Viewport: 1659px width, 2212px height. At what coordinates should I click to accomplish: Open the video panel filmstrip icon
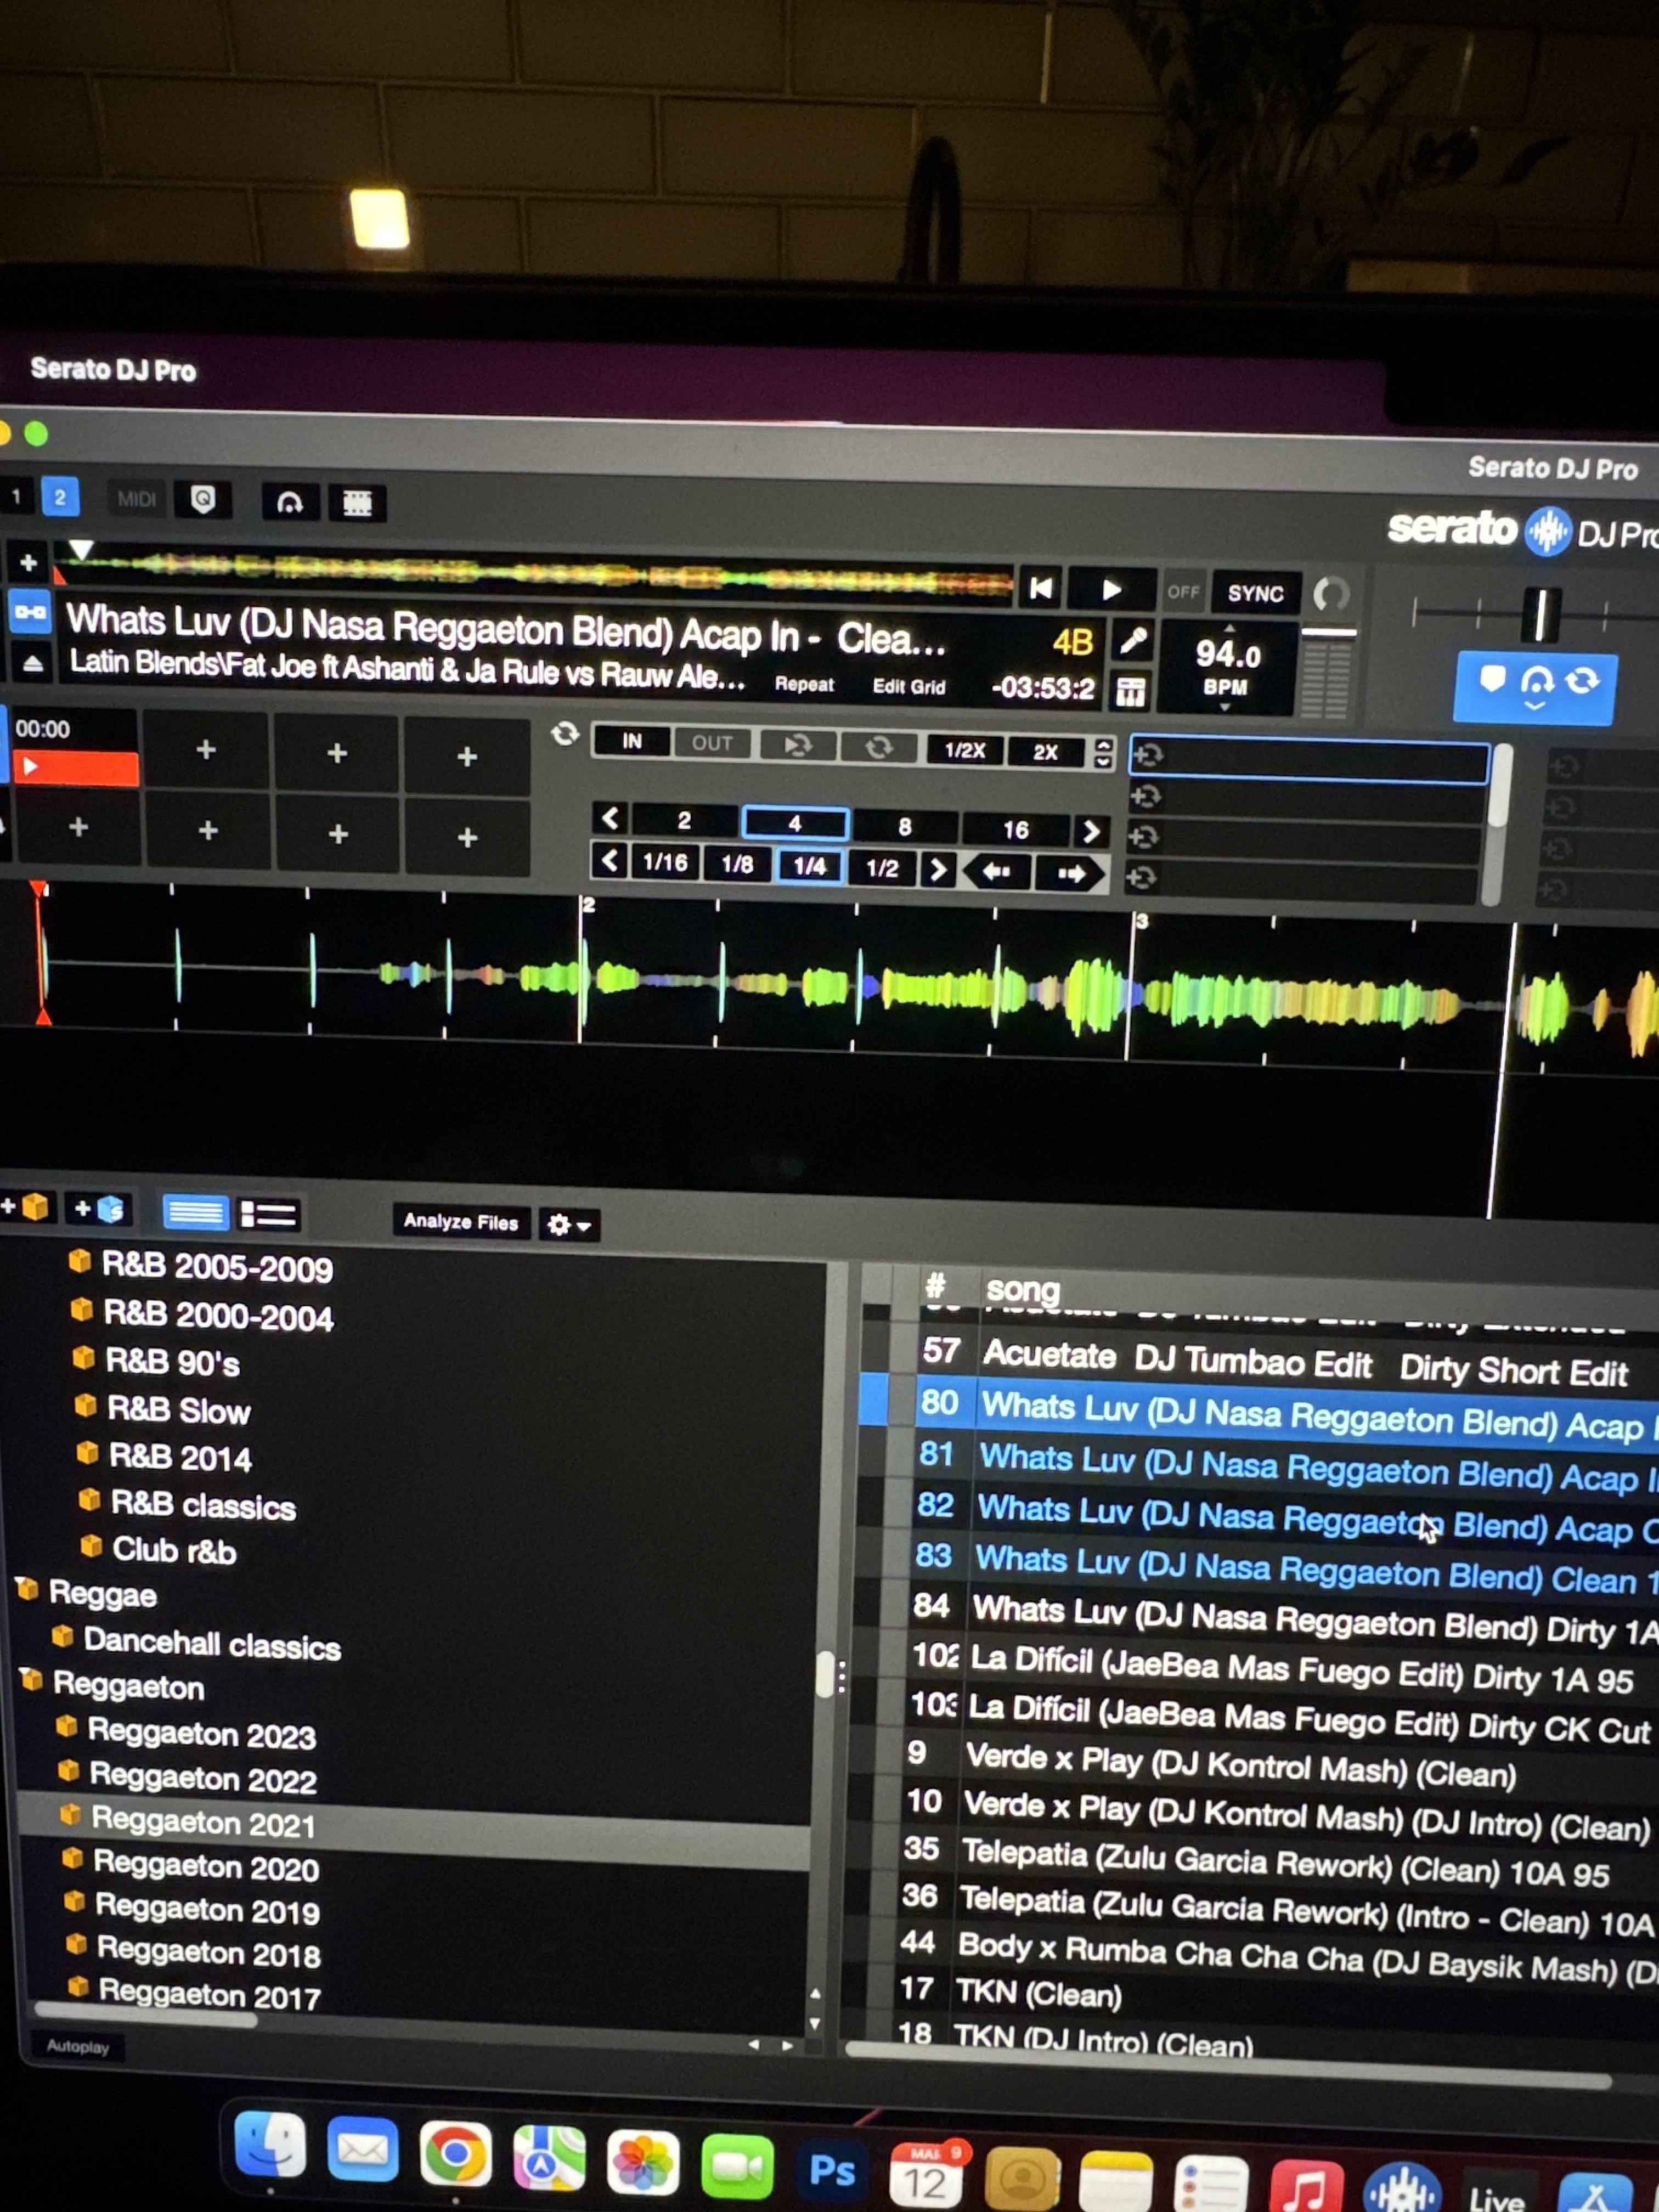[x=357, y=503]
